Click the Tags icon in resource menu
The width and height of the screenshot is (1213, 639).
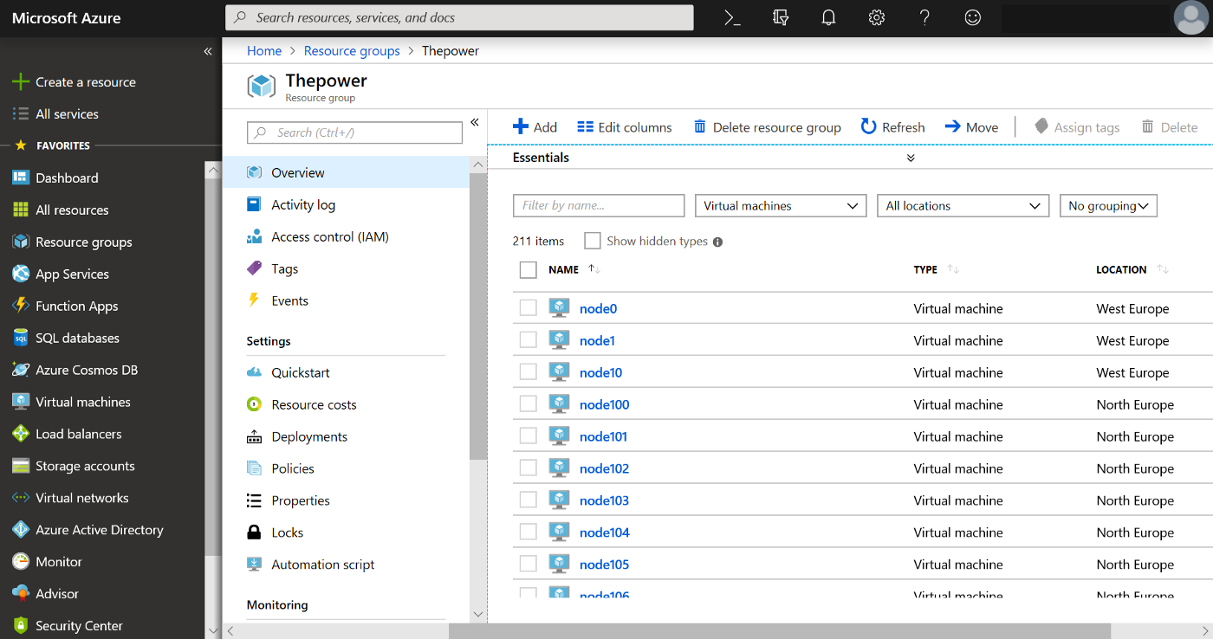pos(254,268)
